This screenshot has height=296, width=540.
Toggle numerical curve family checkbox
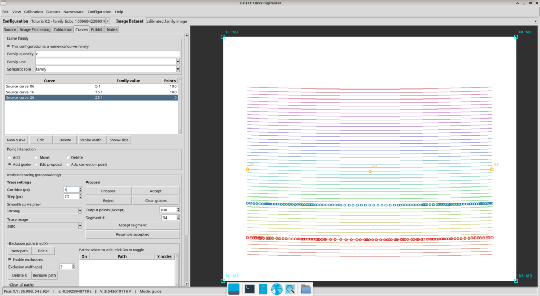pos(8,46)
